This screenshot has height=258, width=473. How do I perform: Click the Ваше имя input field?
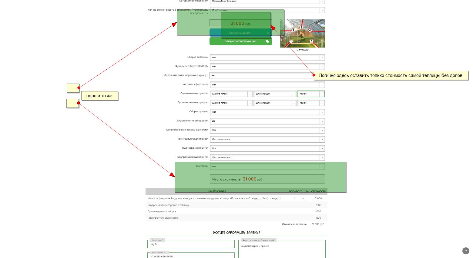pyautogui.click(x=191, y=244)
